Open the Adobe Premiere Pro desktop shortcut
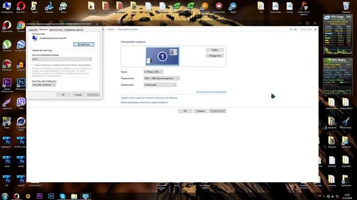357x200 pixels. click(7, 85)
